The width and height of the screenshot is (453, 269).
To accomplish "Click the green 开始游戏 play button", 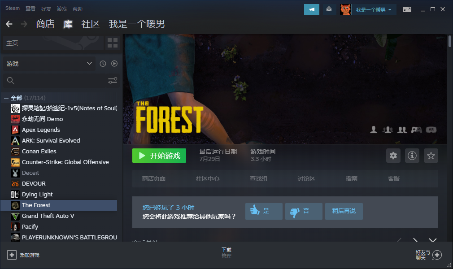I will (159, 156).
